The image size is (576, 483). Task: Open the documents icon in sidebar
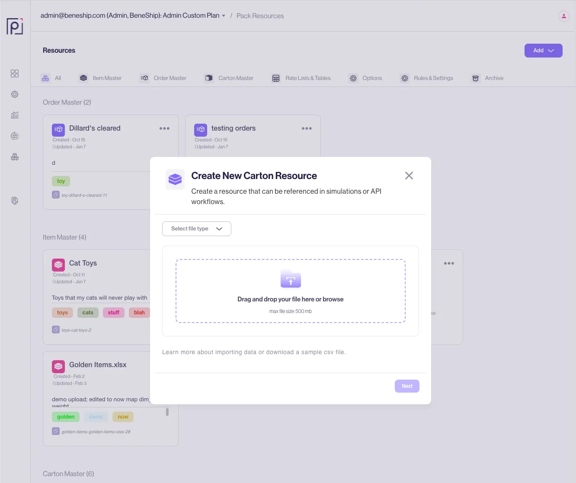pyautogui.click(x=15, y=201)
